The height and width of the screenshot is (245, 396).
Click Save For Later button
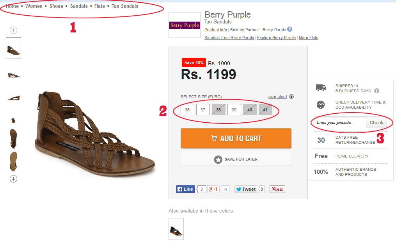pyautogui.click(x=236, y=159)
